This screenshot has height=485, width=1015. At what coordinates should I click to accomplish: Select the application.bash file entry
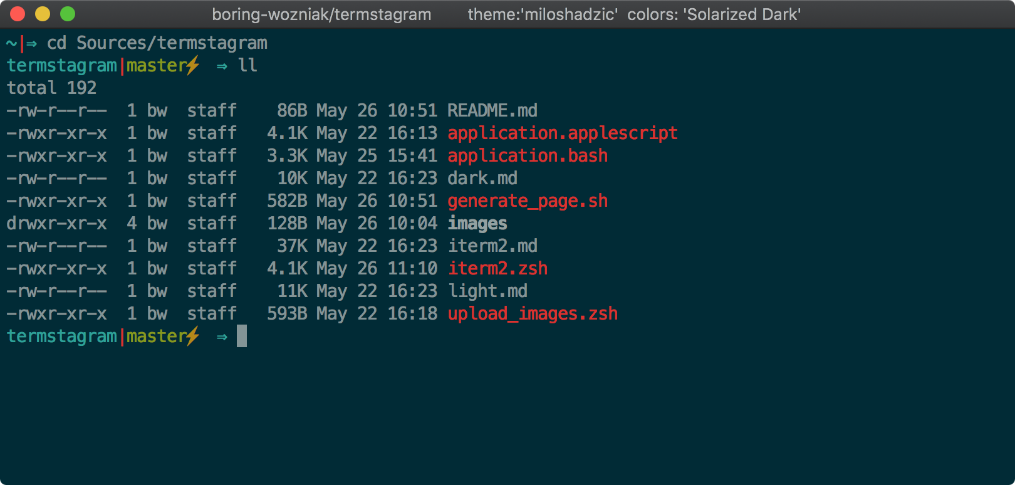(x=527, y=156)
